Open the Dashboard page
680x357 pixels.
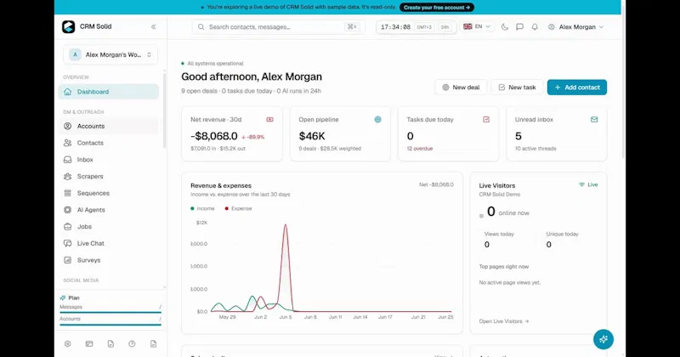(x=109, y=92)
